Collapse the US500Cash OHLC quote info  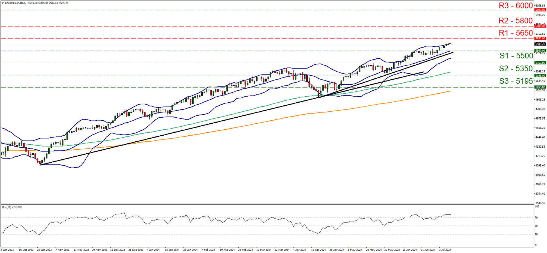pos(3,3)
